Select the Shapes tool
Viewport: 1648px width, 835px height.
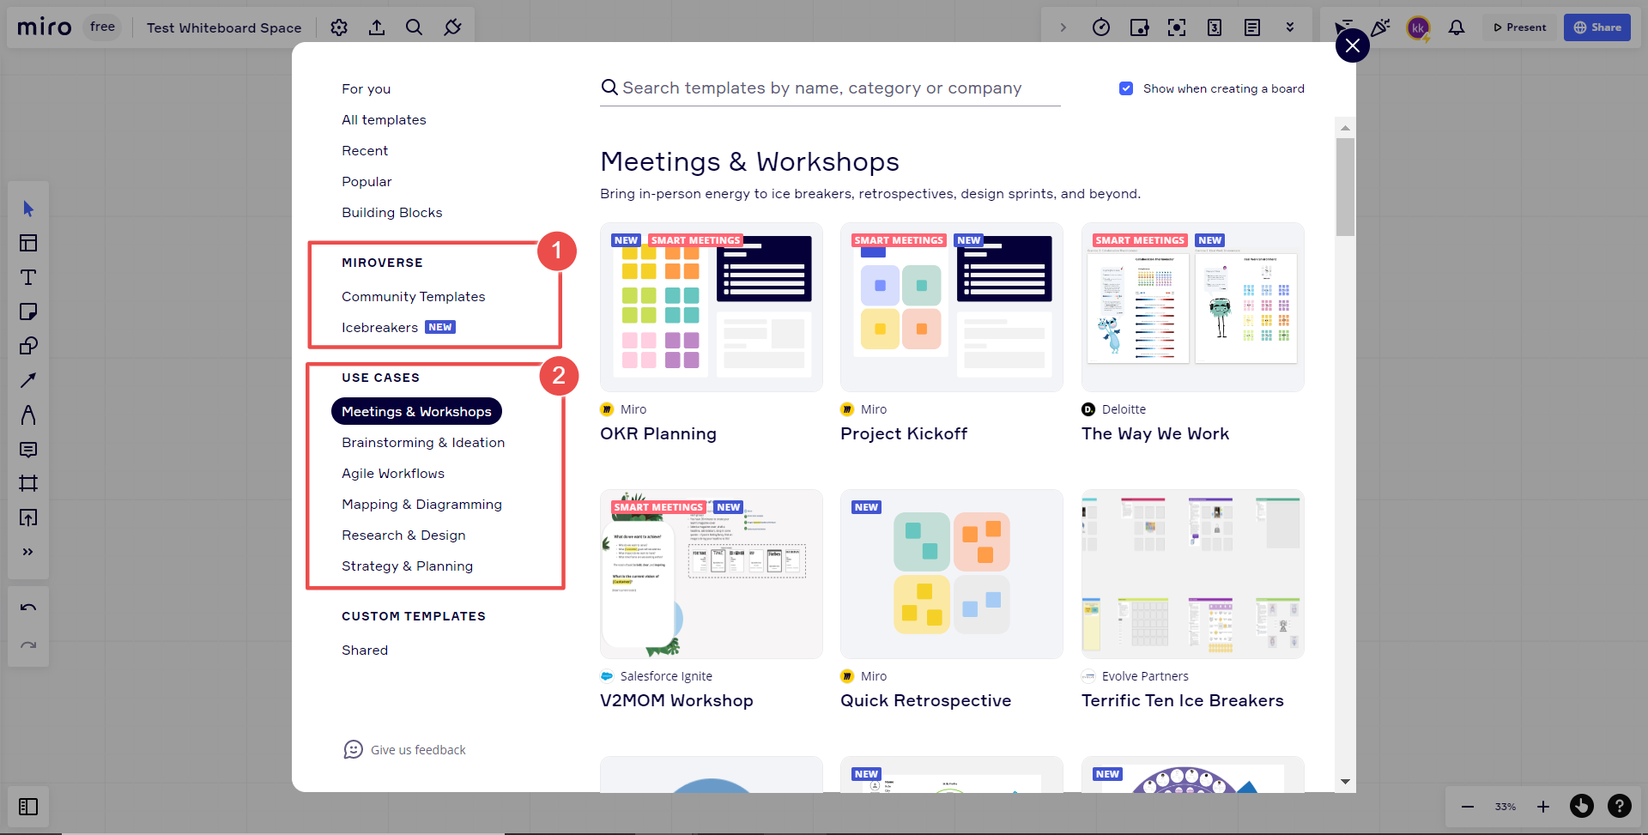click(28, 346)
